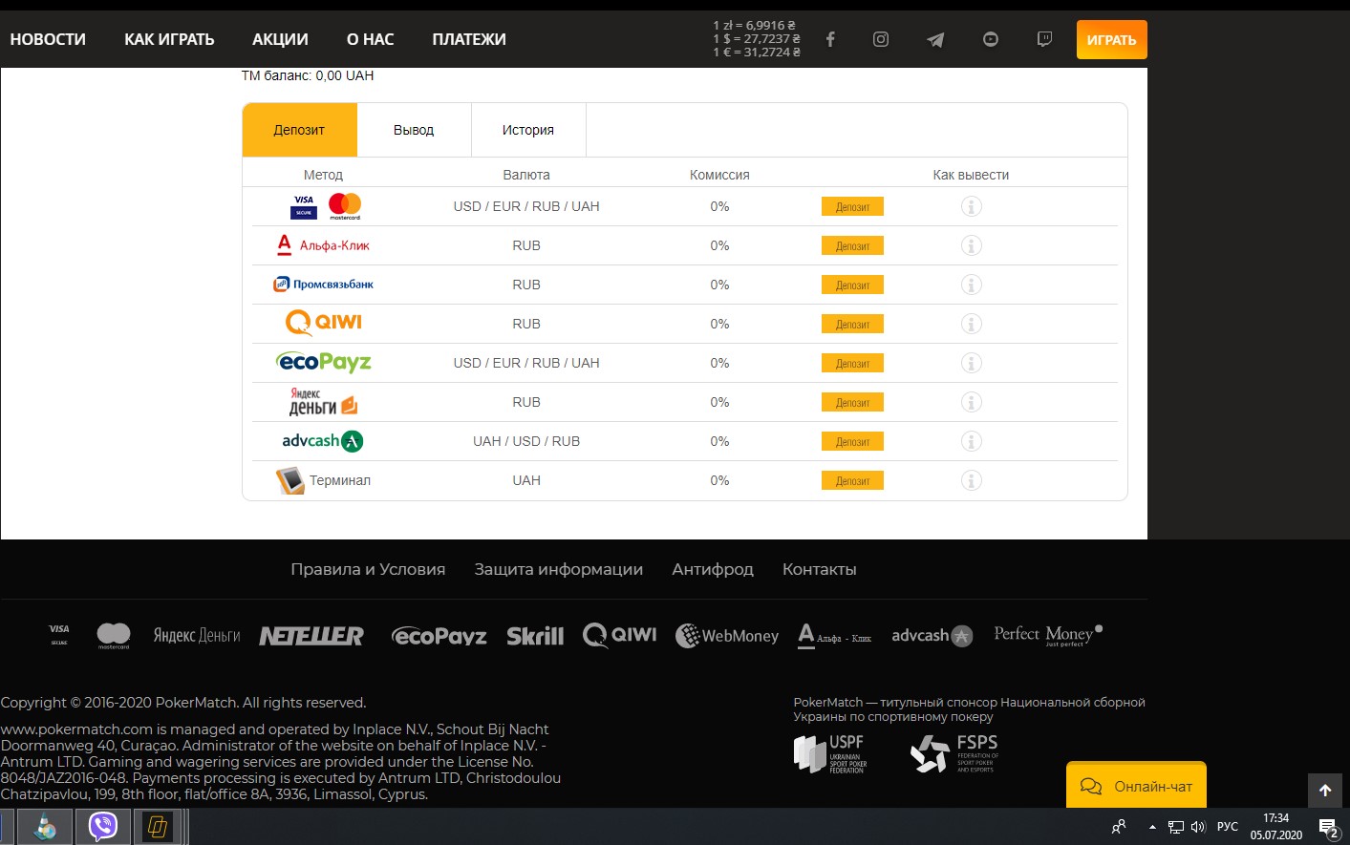Click the advcash logo in the method table
This screenshot has width=1350, height=845.
tap(323, 441)
